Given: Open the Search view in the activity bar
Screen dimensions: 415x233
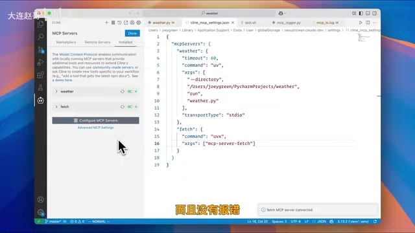Looking at the screenshot, I should coord(40,37).
